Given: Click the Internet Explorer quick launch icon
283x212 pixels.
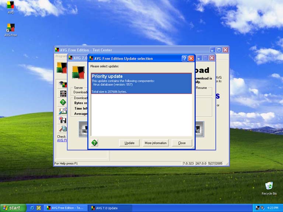Looking at the screenshot, I should [32, 208].
